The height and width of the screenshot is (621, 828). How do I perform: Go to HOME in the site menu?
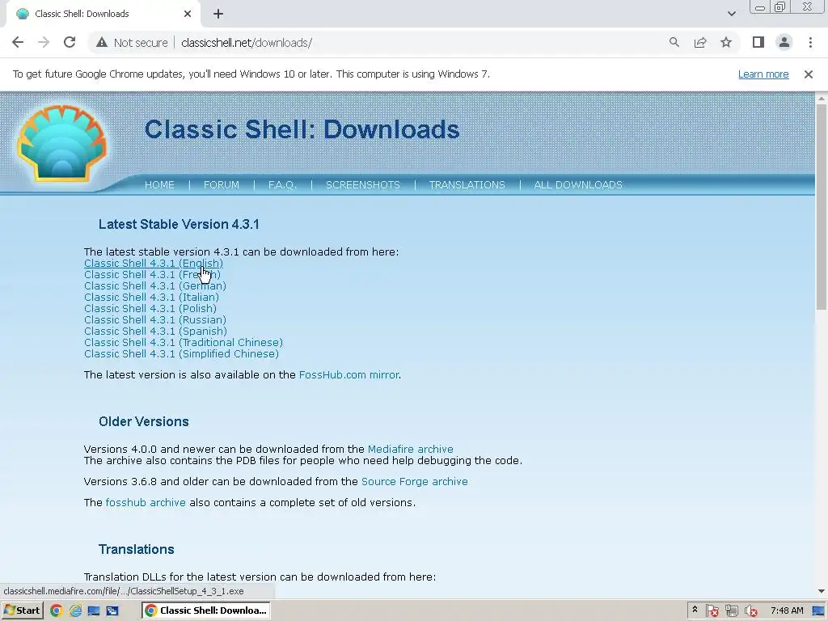pyautogui.click(x=159, y=185)
